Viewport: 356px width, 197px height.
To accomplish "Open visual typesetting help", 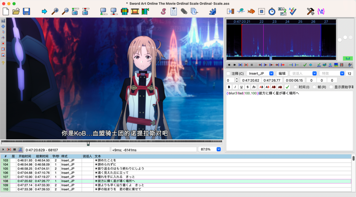I will pos(3,63).
